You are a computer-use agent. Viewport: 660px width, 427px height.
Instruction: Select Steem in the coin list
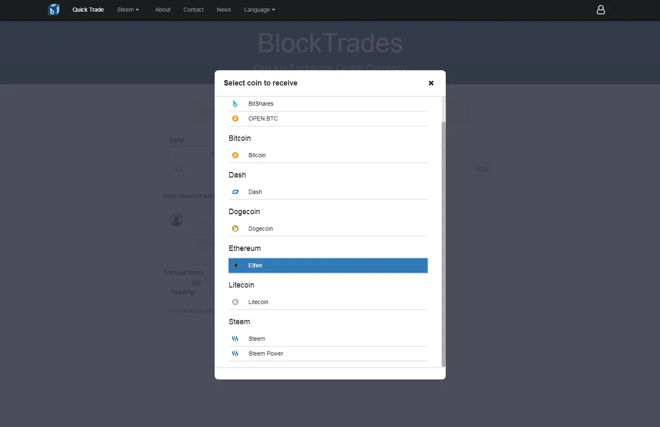click(328, 338)
